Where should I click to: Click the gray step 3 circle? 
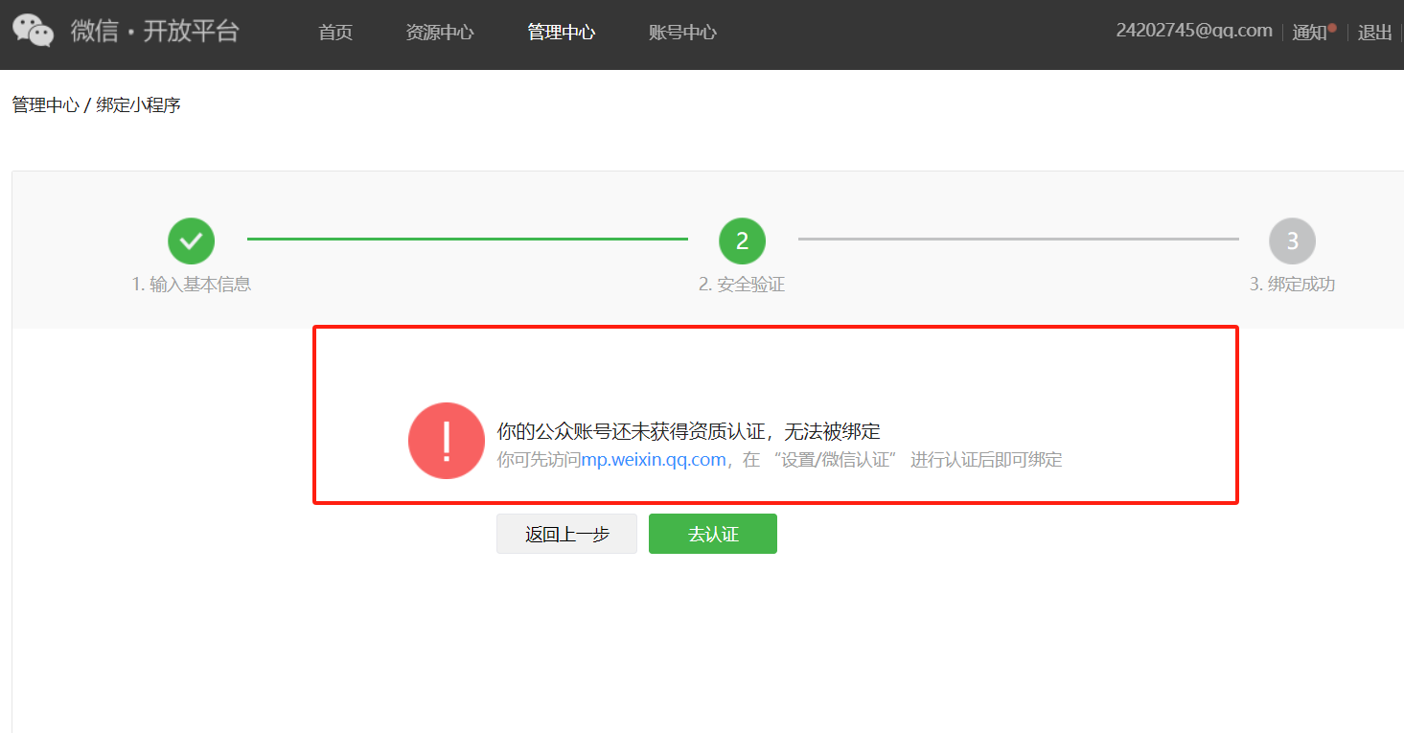[x=1292, y=241]
